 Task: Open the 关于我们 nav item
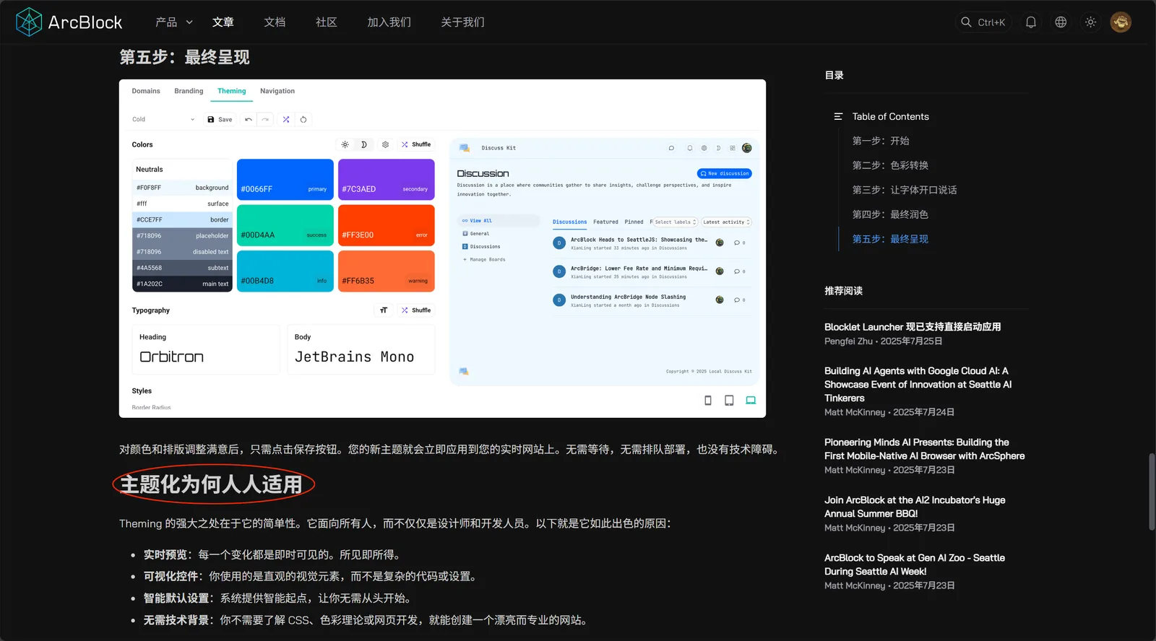(x=462, y=22)
